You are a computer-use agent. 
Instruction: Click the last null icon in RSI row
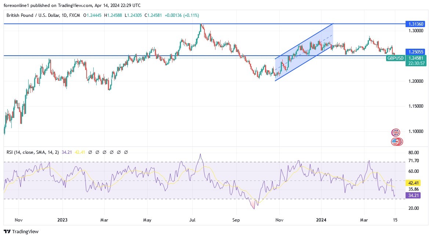(126, 152)
